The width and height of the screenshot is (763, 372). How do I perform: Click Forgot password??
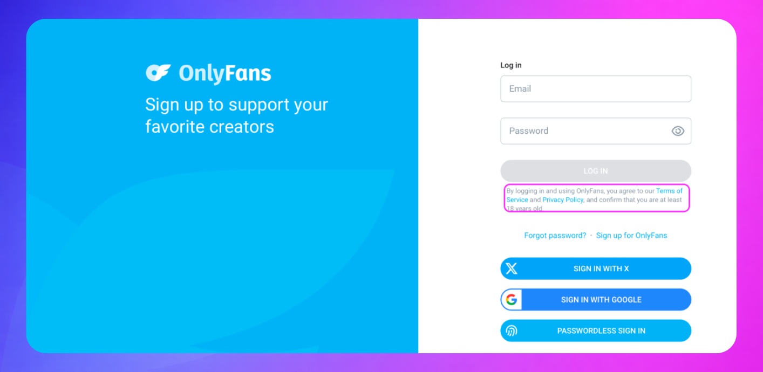click(555, 236)
